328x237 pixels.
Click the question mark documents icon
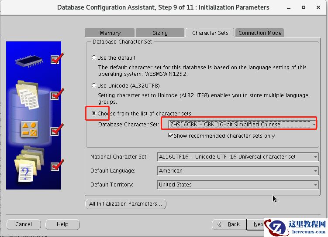pyautogui.click(x=29, y=164)
